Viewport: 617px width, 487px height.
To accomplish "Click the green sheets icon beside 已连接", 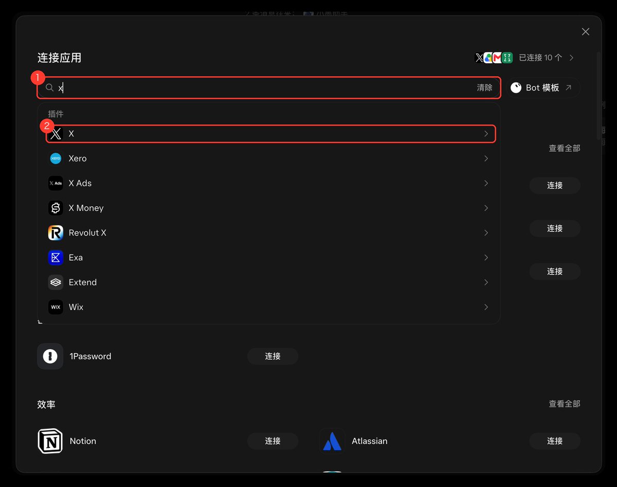I will pos(507,58).
